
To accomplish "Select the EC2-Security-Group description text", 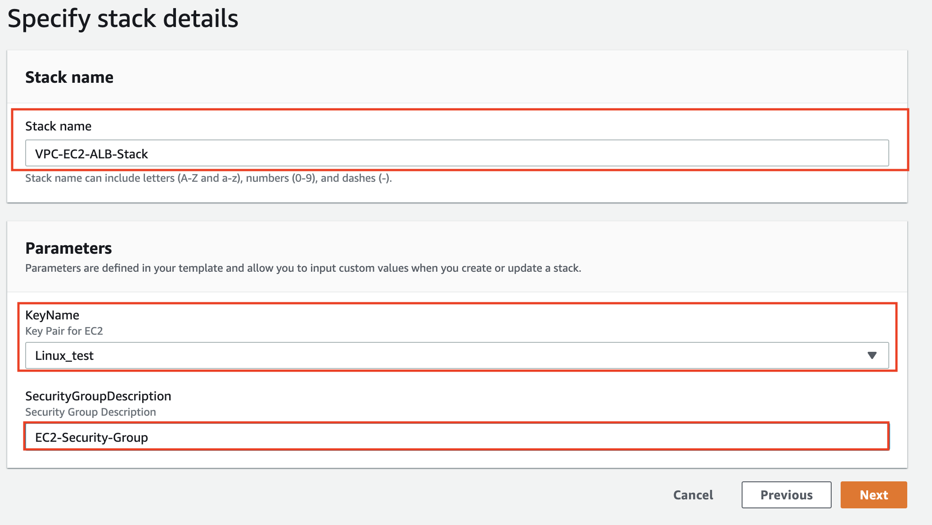I will pyautogui.click(x=91, y=437).
